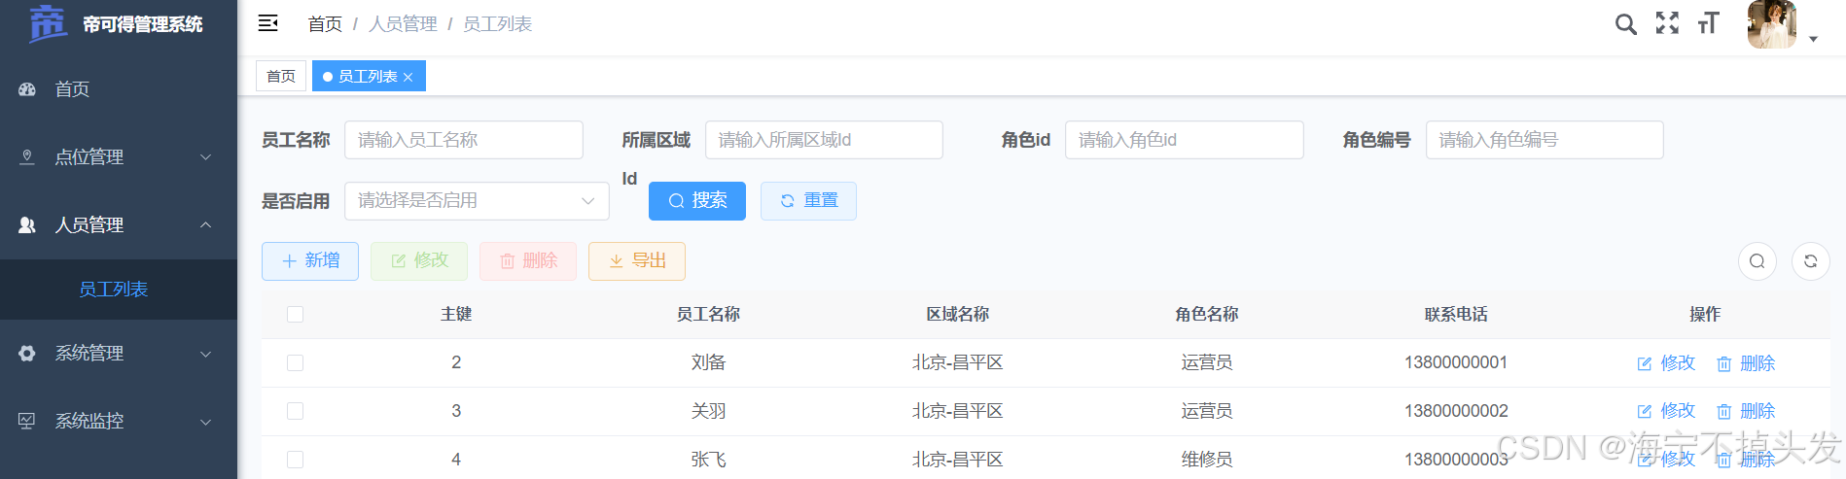1846x479 pixels.
Task: Refresh table with round refresh icon
Action: click(x=1811, y=261)
